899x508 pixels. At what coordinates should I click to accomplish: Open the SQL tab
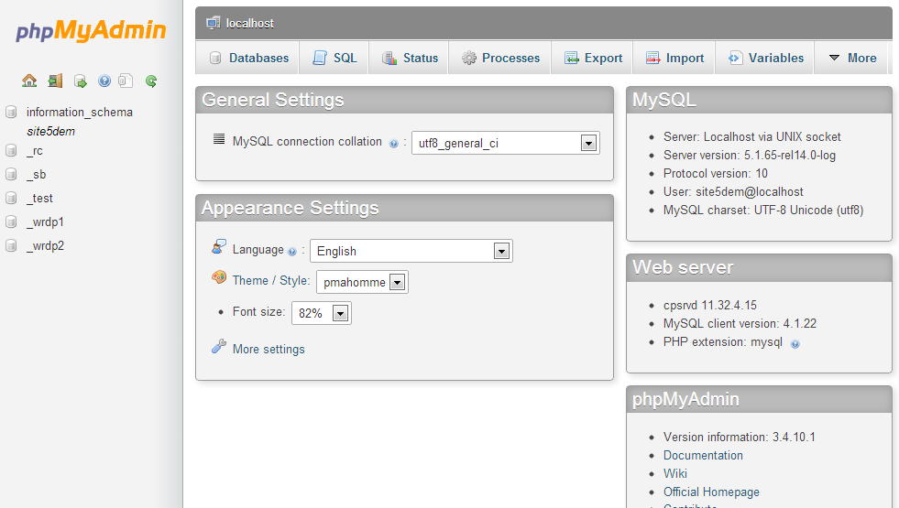tap(334, 58)
